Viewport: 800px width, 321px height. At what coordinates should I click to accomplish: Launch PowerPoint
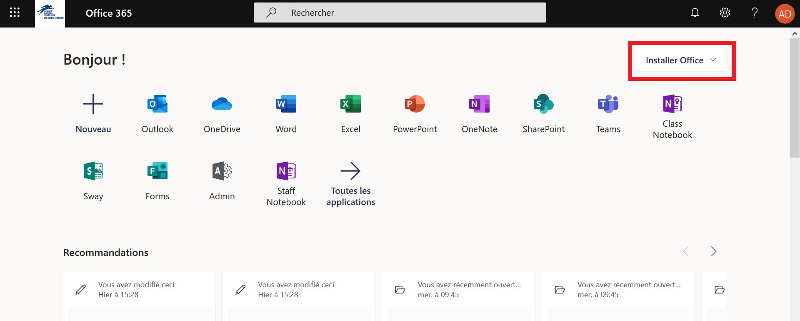(415, 113)
